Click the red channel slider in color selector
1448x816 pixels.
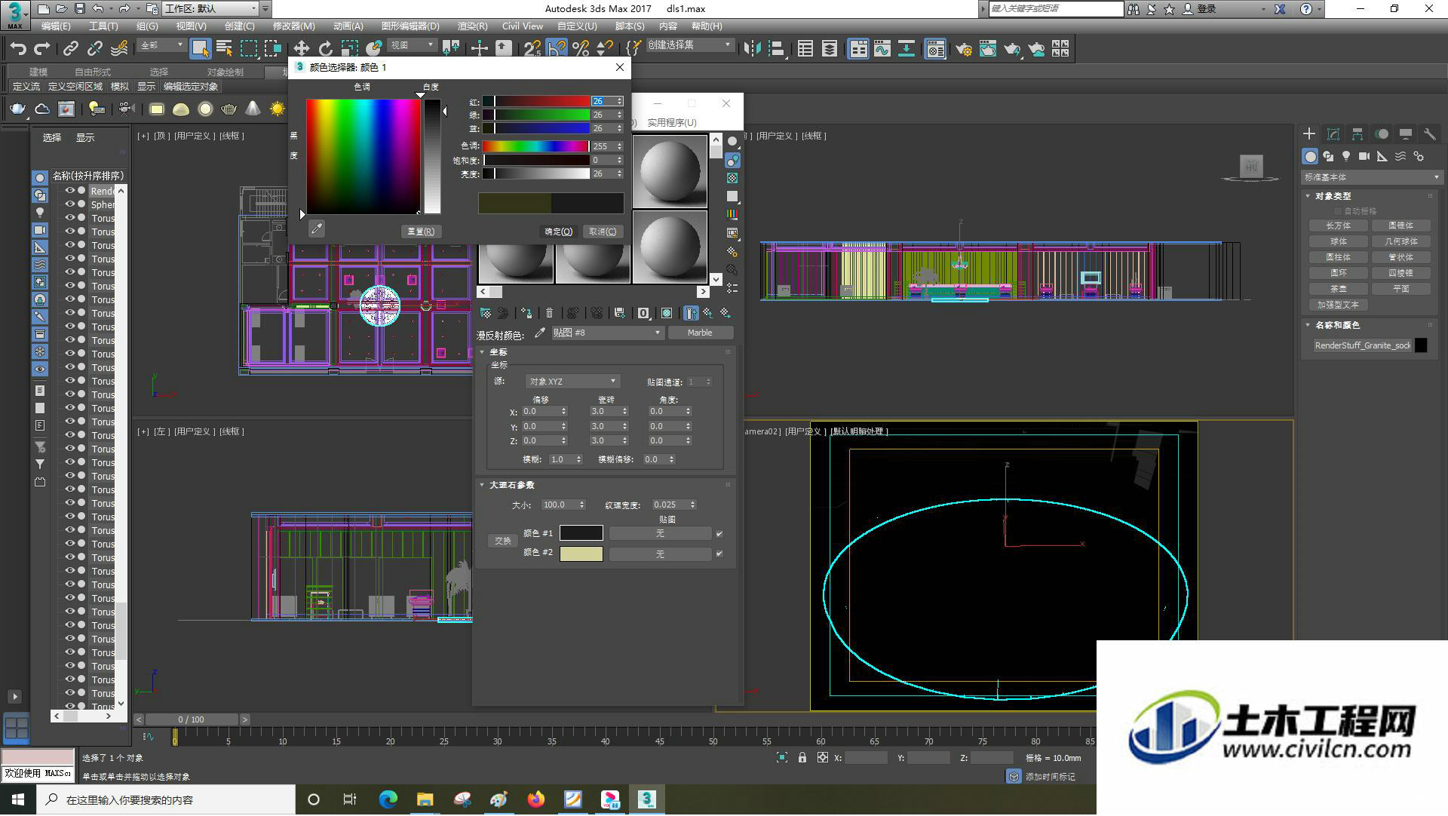(536, 101)
